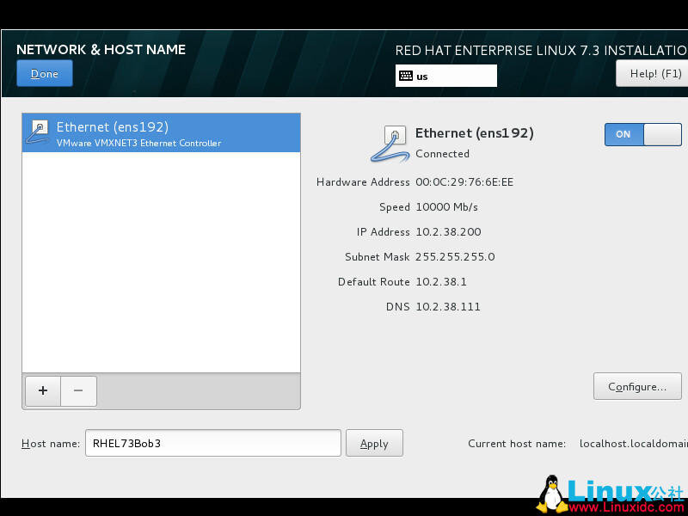Viewport: 688px width, 516px height.
Task: Remove the connection using the minus button
Action: (78, 390)
